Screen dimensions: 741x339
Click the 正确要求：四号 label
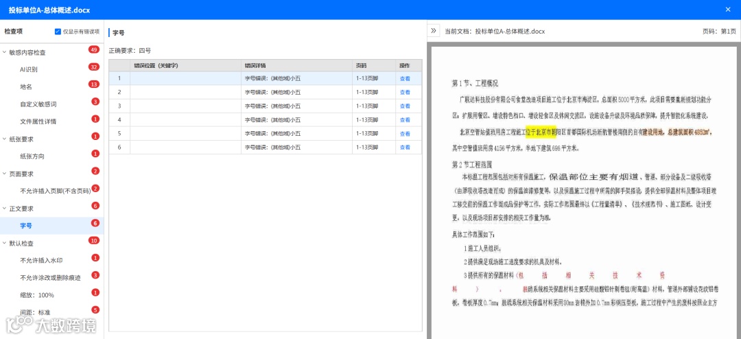click(130, 51)
